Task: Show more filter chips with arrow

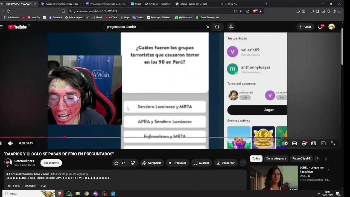Action: pyautogui.click(x=326, y=159)
